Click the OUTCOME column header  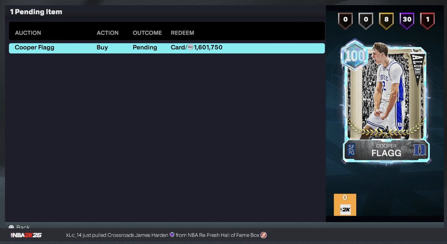[147, 33]
